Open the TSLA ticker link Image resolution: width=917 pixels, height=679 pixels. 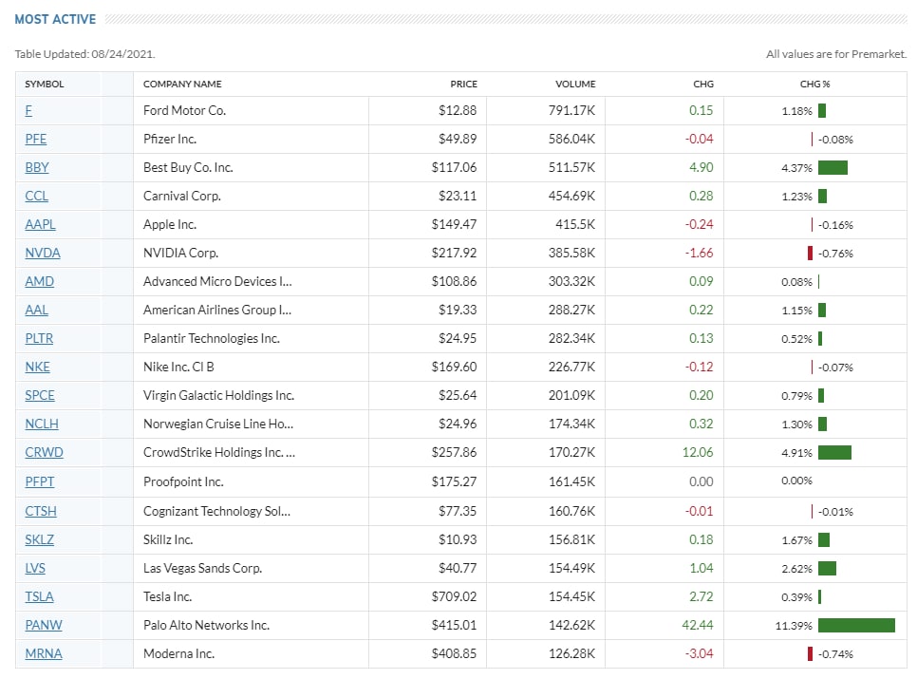39,597
